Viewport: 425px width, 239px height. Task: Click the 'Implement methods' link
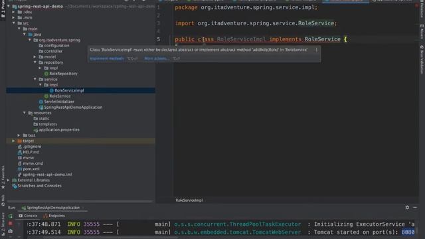pos(107,58)
